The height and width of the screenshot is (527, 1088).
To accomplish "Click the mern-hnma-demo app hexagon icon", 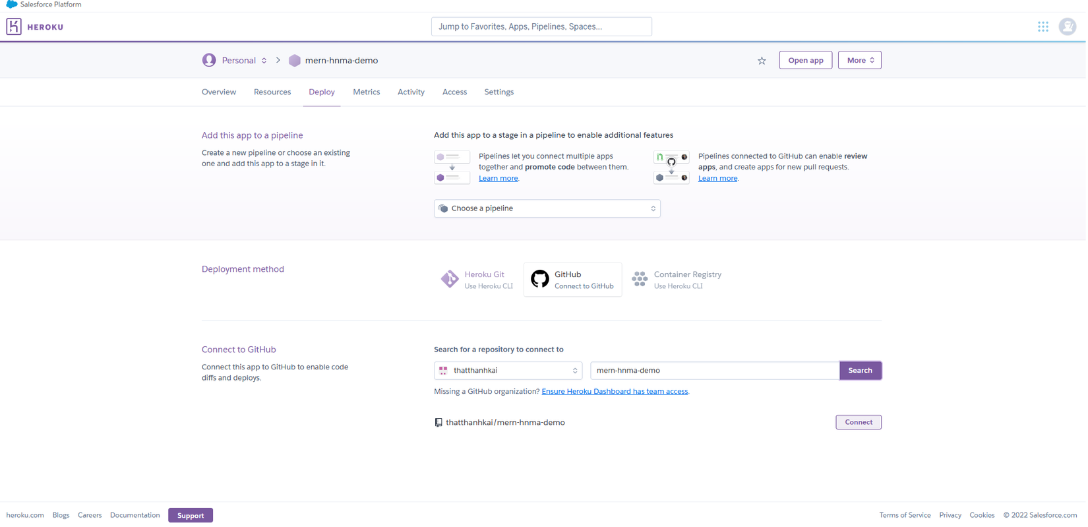I will (295, 61).
